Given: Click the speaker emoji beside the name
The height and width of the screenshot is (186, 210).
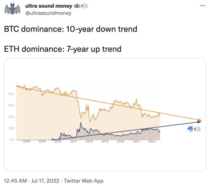Looking at the screenshot, I should [84, 6].
